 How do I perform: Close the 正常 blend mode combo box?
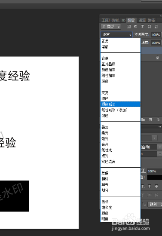pyautogui.click(x=116, y=35)
